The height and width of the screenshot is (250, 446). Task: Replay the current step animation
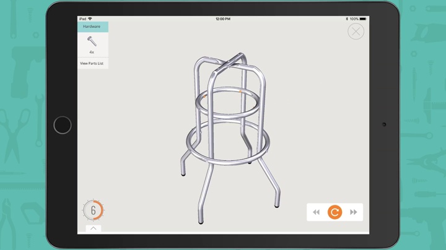[334, 212]
